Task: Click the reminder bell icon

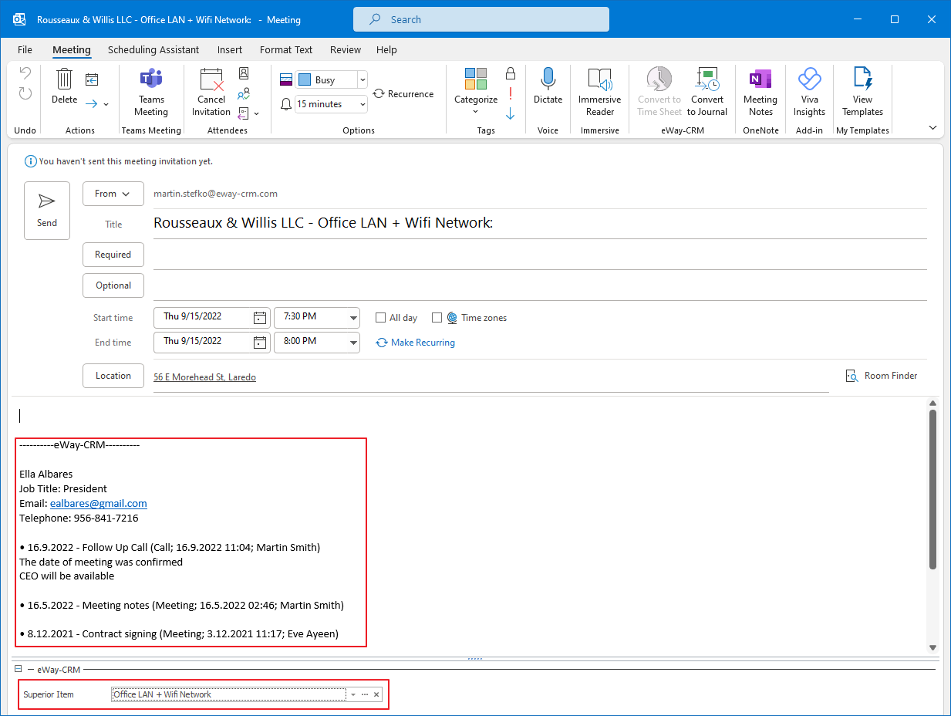Action: (x=286, y=104)
